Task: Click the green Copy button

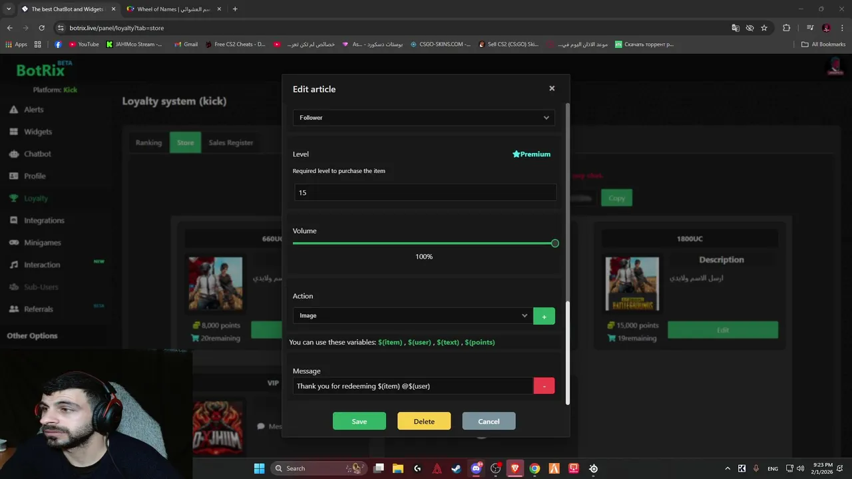Action: (x=616, y=198)
